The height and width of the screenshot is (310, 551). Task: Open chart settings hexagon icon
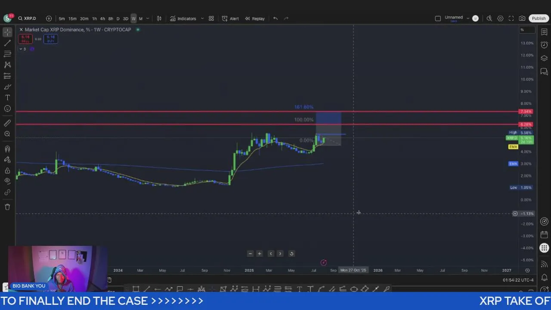[500, 19]
